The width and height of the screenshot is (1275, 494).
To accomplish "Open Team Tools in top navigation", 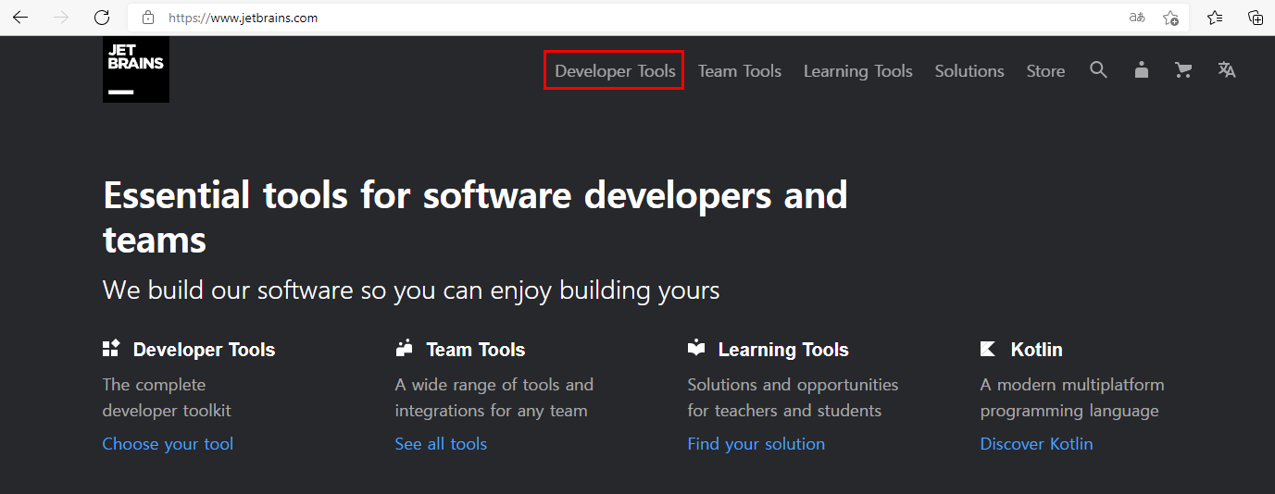I will coord(740,71).
